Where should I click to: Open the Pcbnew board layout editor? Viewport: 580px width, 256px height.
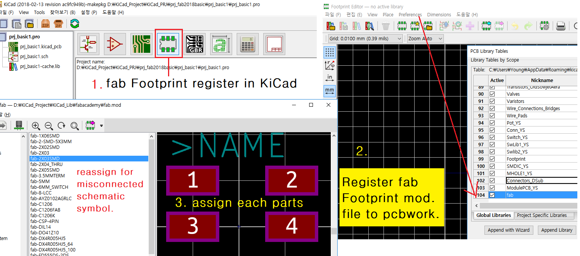(x=142, y=44)
